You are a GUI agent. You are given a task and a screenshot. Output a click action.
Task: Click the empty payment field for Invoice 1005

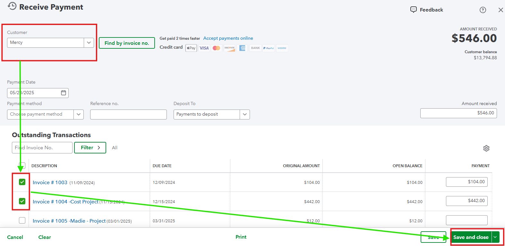tap(467, 220)
